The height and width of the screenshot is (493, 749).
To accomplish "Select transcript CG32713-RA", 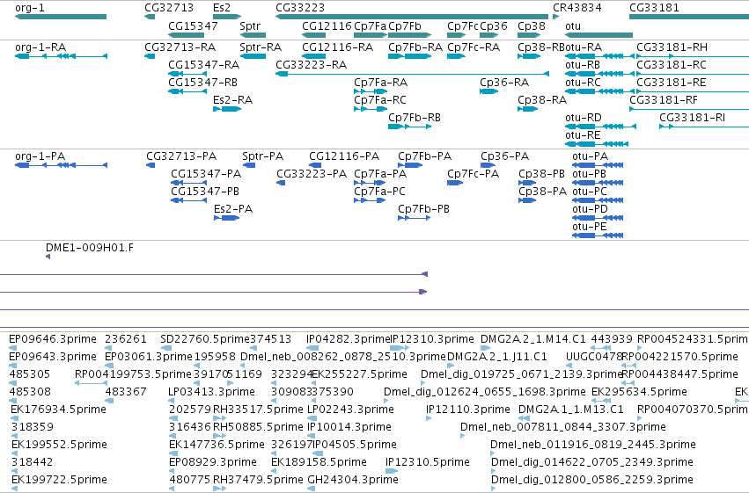I will (150, 56).
